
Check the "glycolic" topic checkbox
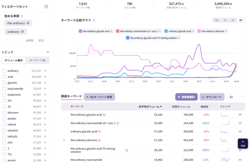[4, 83]
